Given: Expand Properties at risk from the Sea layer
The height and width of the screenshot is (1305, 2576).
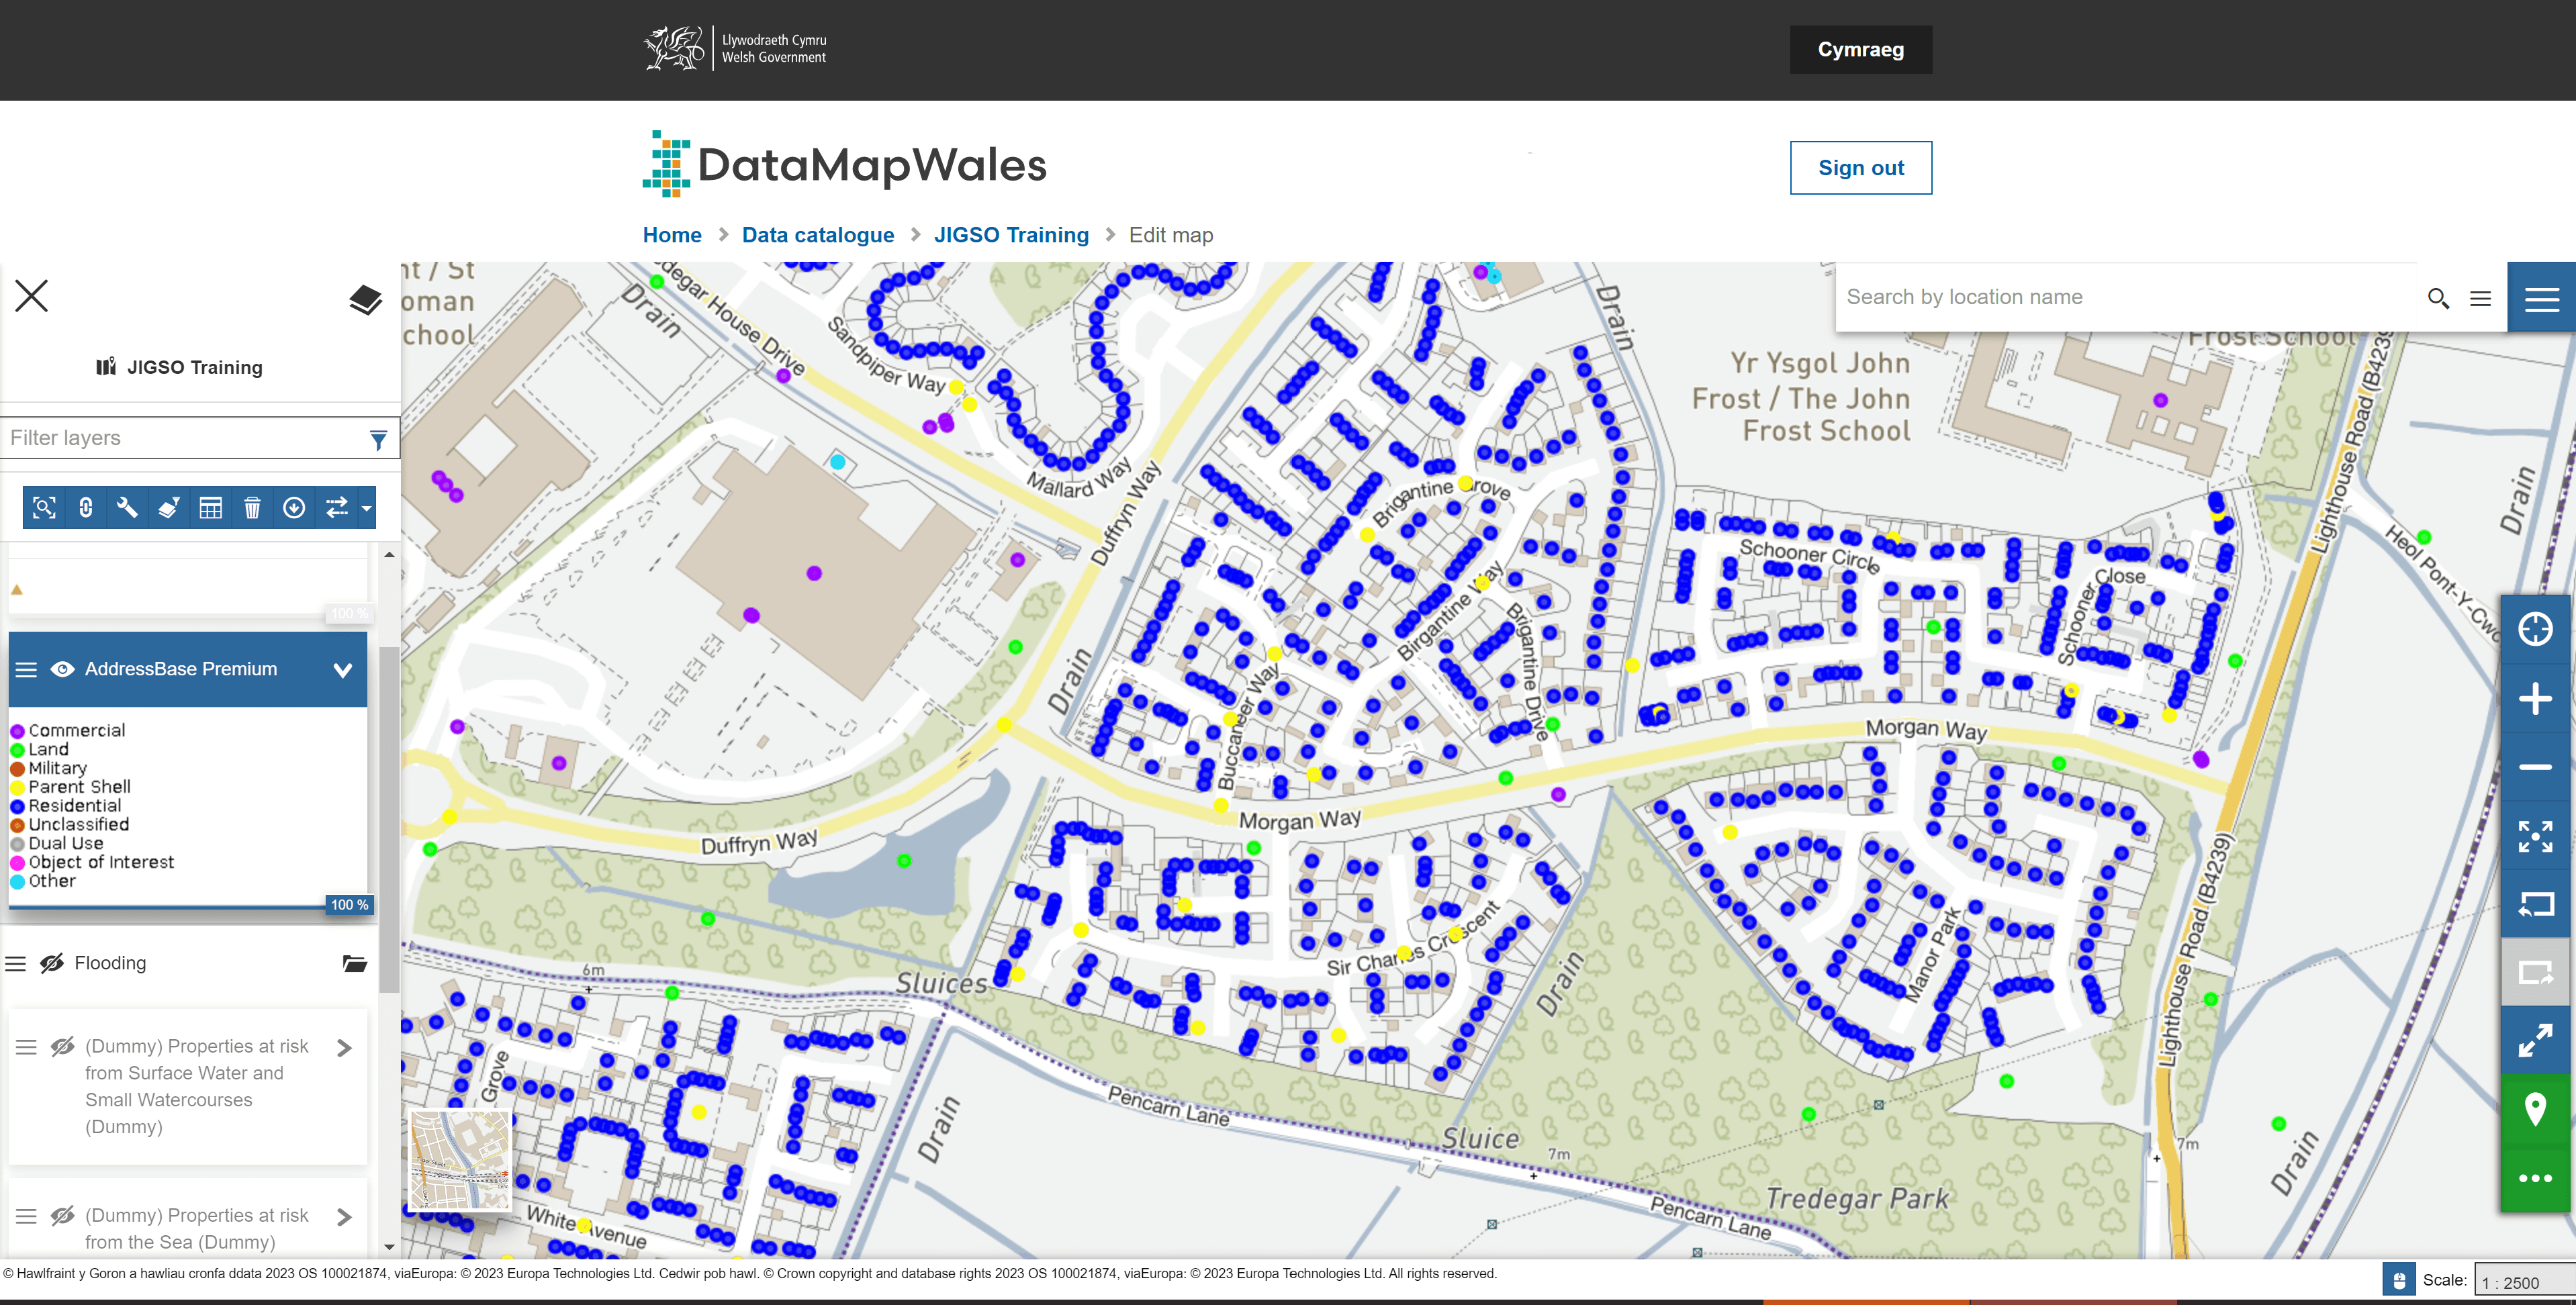Looking at the screenshot, I should 345,1216.
